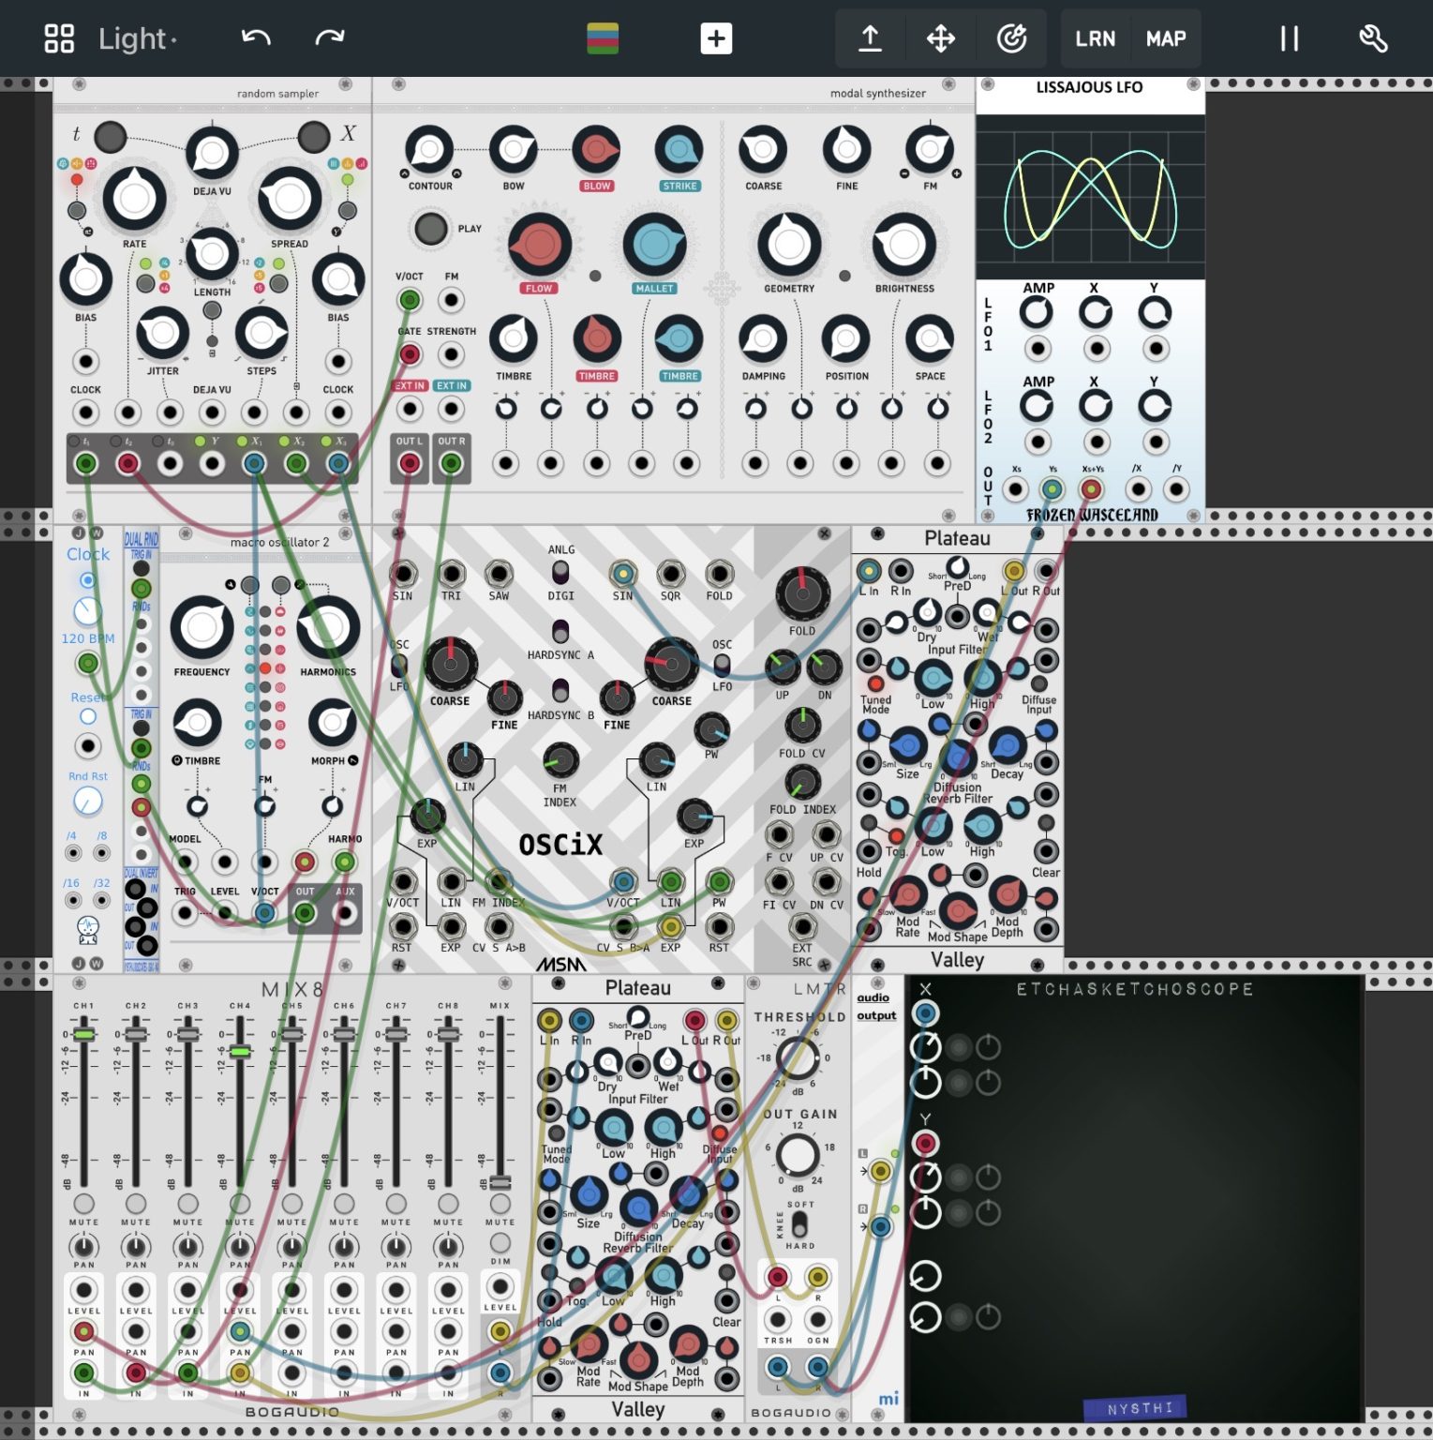Click the blue STRIKE knob on modal synthesizer

tap(679, 149)
